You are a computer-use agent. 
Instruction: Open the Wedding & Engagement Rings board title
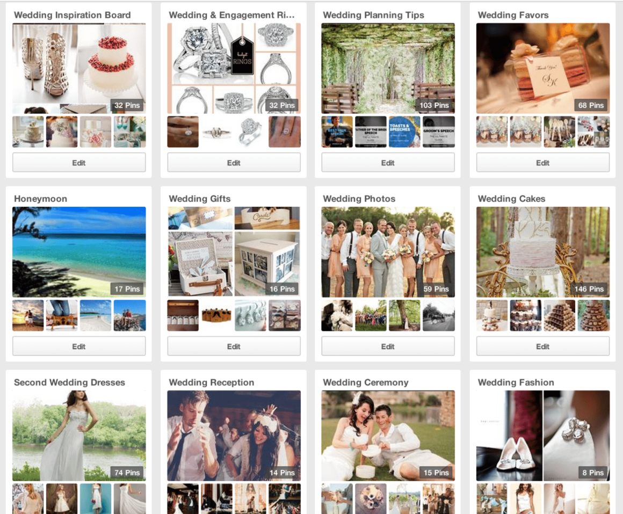click(x=231, y=15)
